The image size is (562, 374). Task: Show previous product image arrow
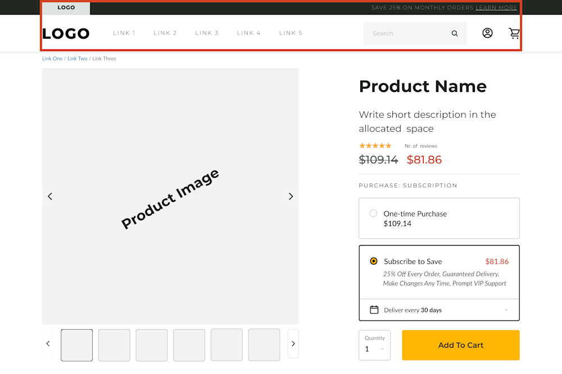pyautogui.click(x=50, y=196)
